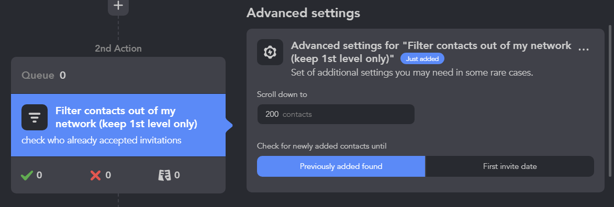This screenshot has height=207, width=614.
Task: Click the filter icon on the action card
Action: coord(35,117)
